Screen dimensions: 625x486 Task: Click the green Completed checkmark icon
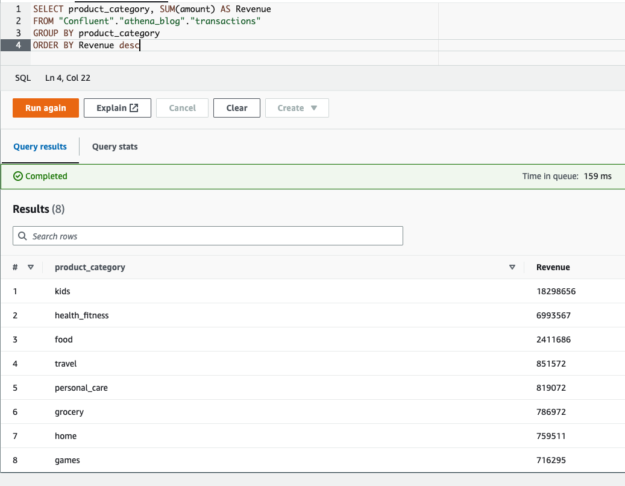pos(17,175)
